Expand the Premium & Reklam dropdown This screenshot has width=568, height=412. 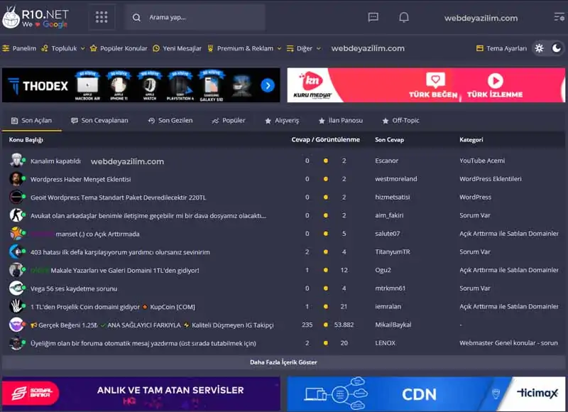pyautogui.click(x=244, y=48)
